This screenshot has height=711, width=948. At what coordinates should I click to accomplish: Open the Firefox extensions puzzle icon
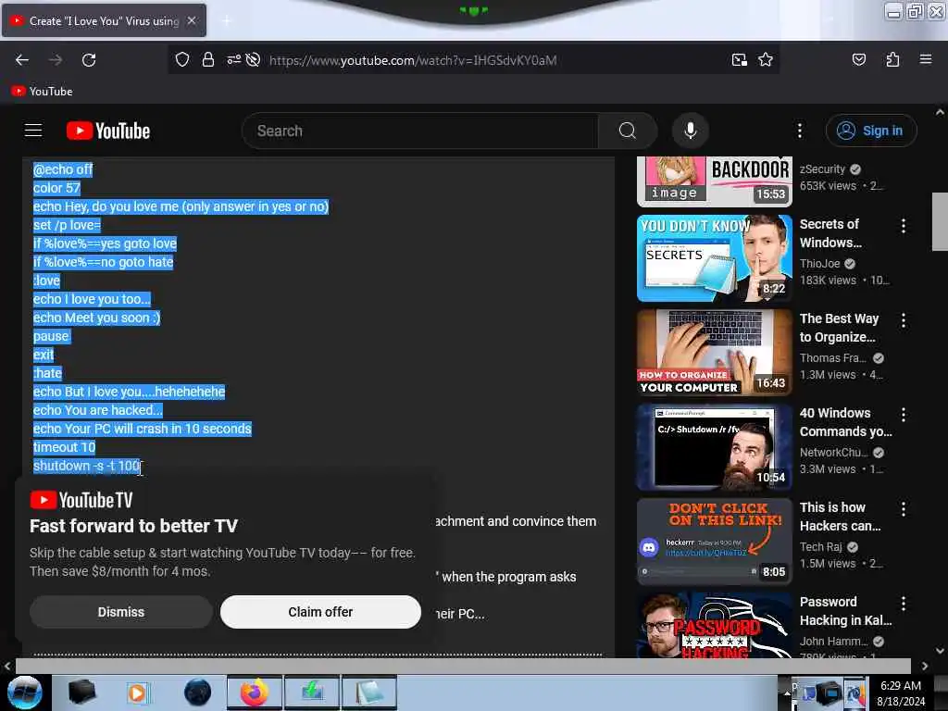pyautogui.click(x=892, y=60)
